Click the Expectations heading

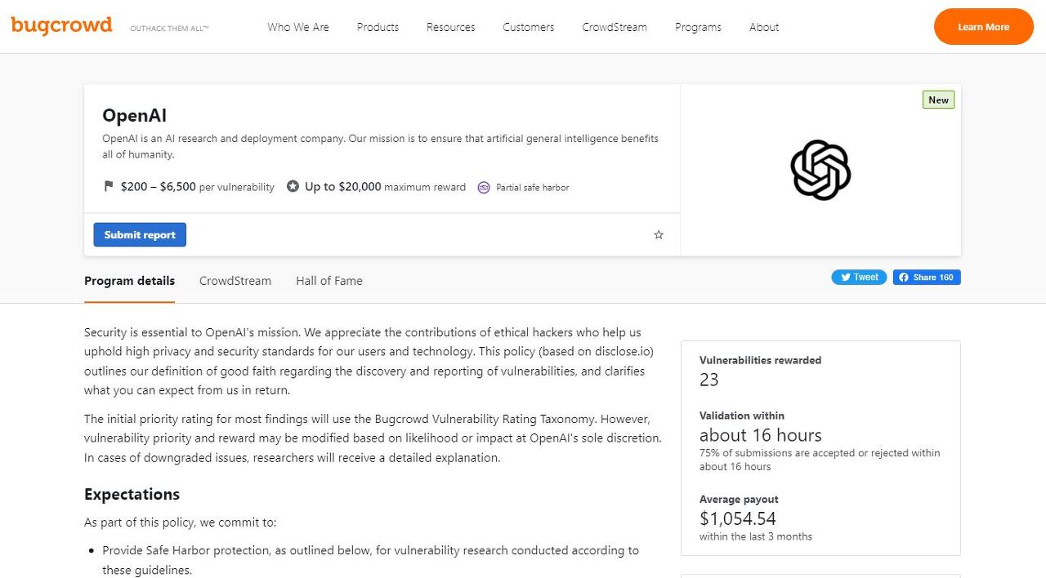coord(132,495)
